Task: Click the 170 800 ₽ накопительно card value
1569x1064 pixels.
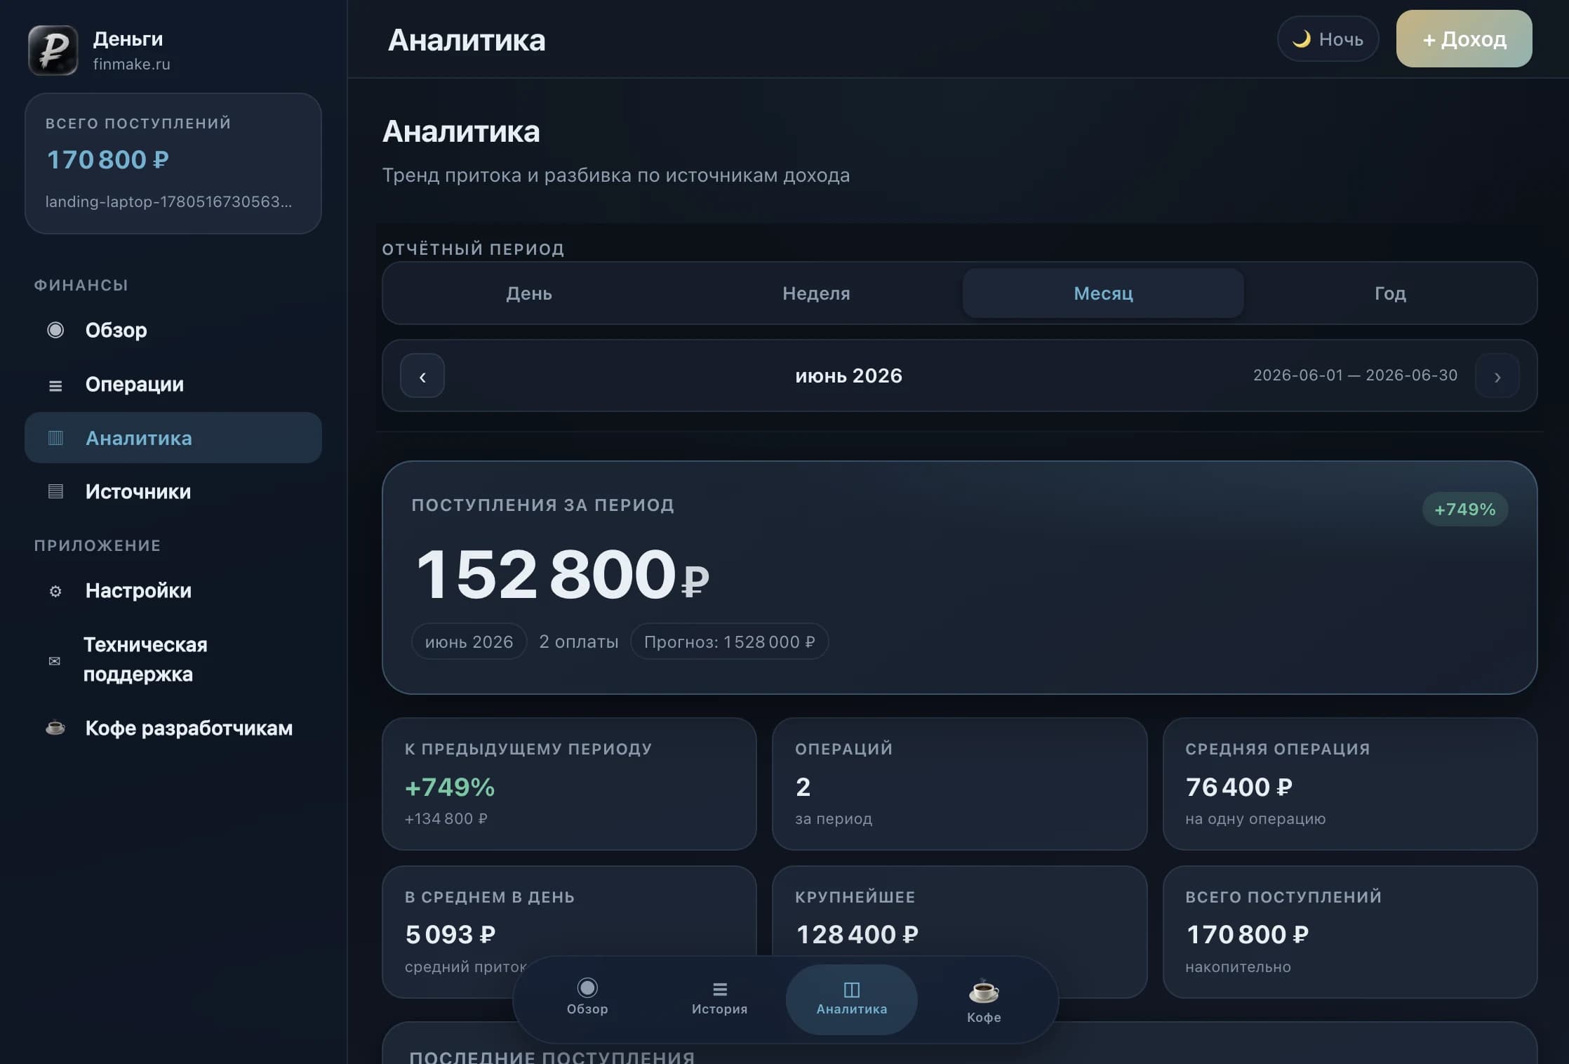Action: pyautogui.click(x=1247, y=934)
